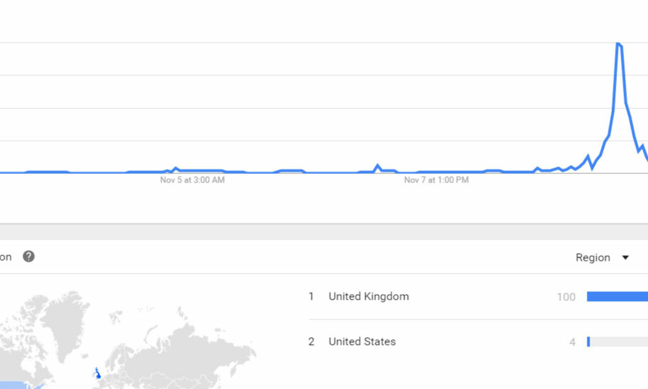Expand the Region dropdown arrow
Viewport: 648px width, 389px height.
pos(625,257)
